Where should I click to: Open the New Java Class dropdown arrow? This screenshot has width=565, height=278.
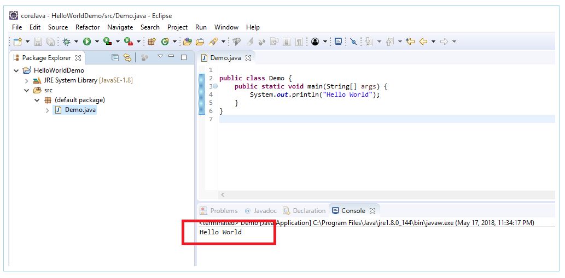[x=175, y=42]
